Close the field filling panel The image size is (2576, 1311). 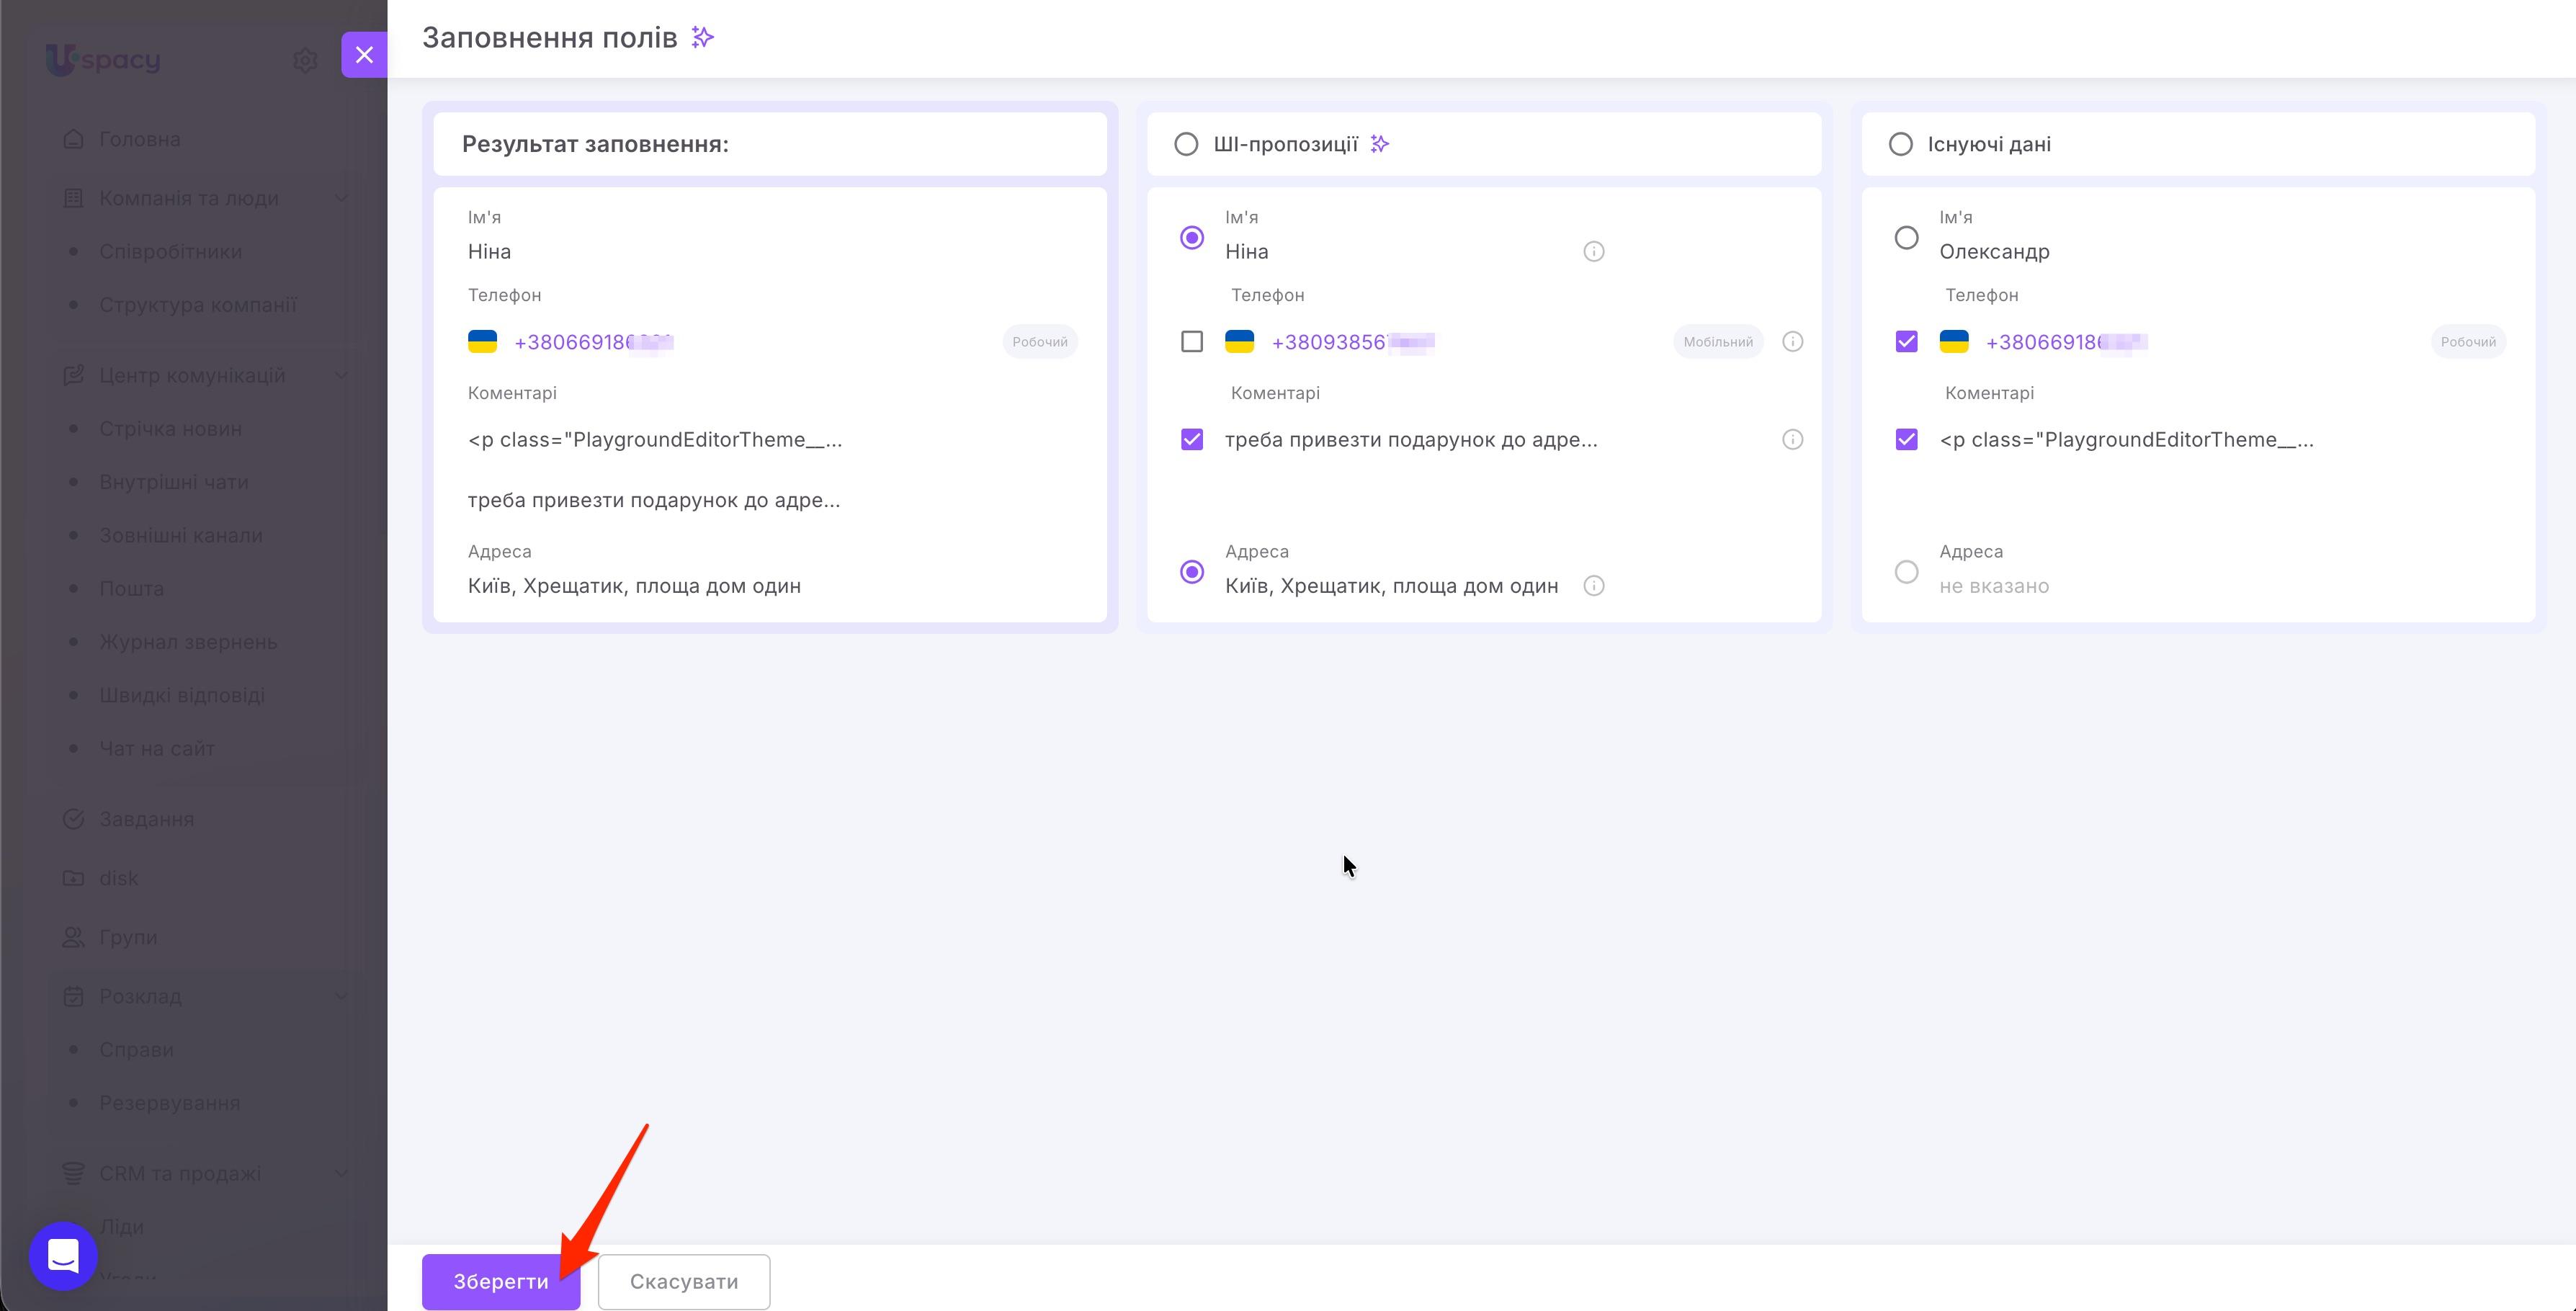pyautogui.click(x=364, y=55)
